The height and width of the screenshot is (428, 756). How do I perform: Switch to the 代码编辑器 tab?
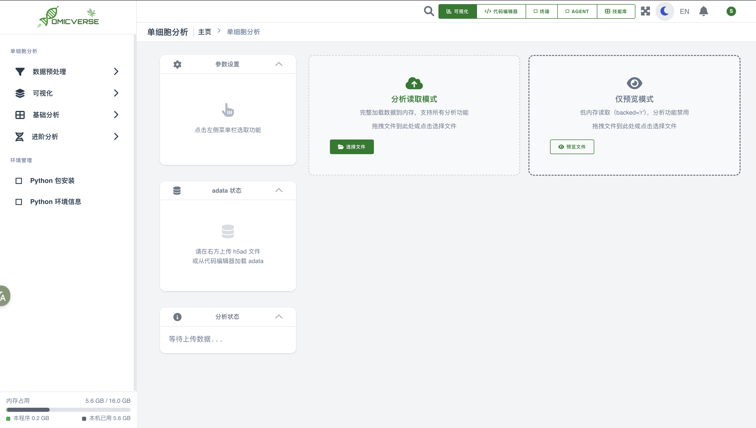501,12
